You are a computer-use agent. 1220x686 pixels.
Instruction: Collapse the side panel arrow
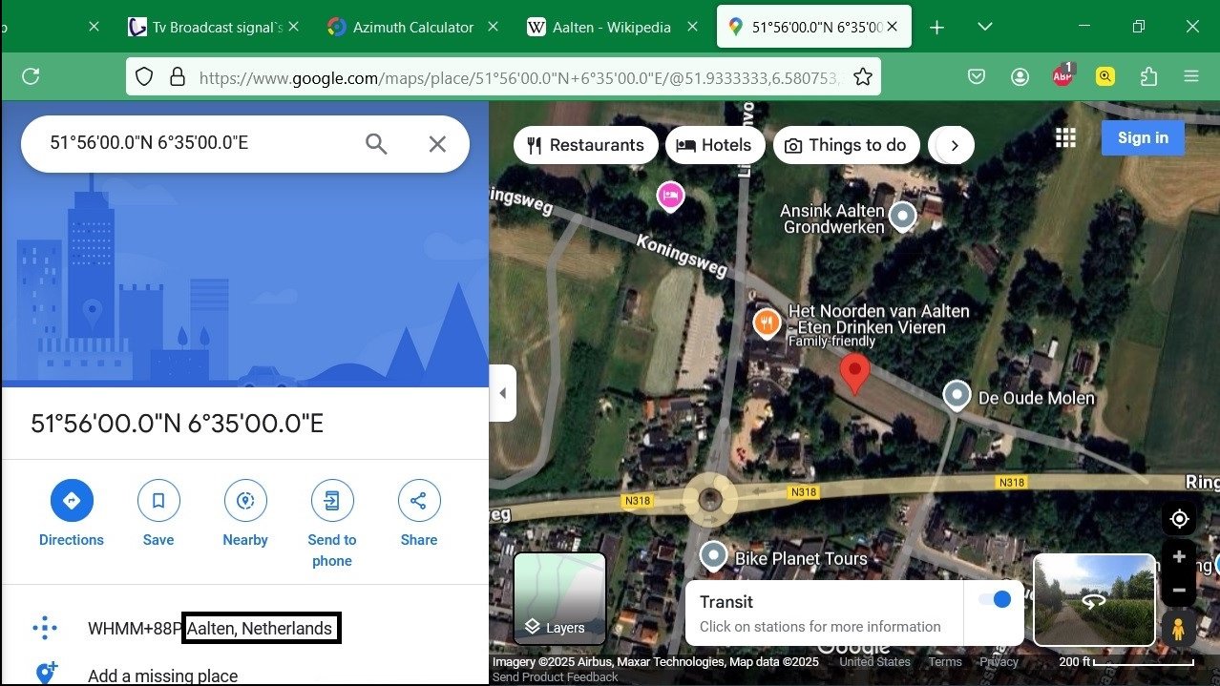click(x=502, y=393)
